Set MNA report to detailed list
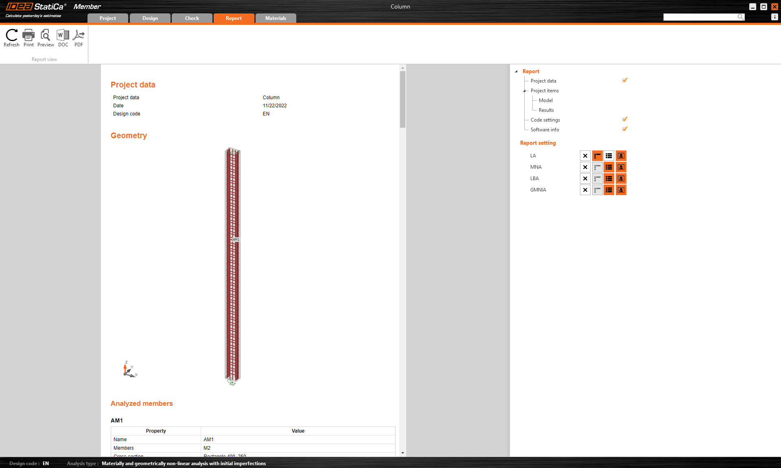The width and height of the screenshot is (781, 468). pos(609,167)
